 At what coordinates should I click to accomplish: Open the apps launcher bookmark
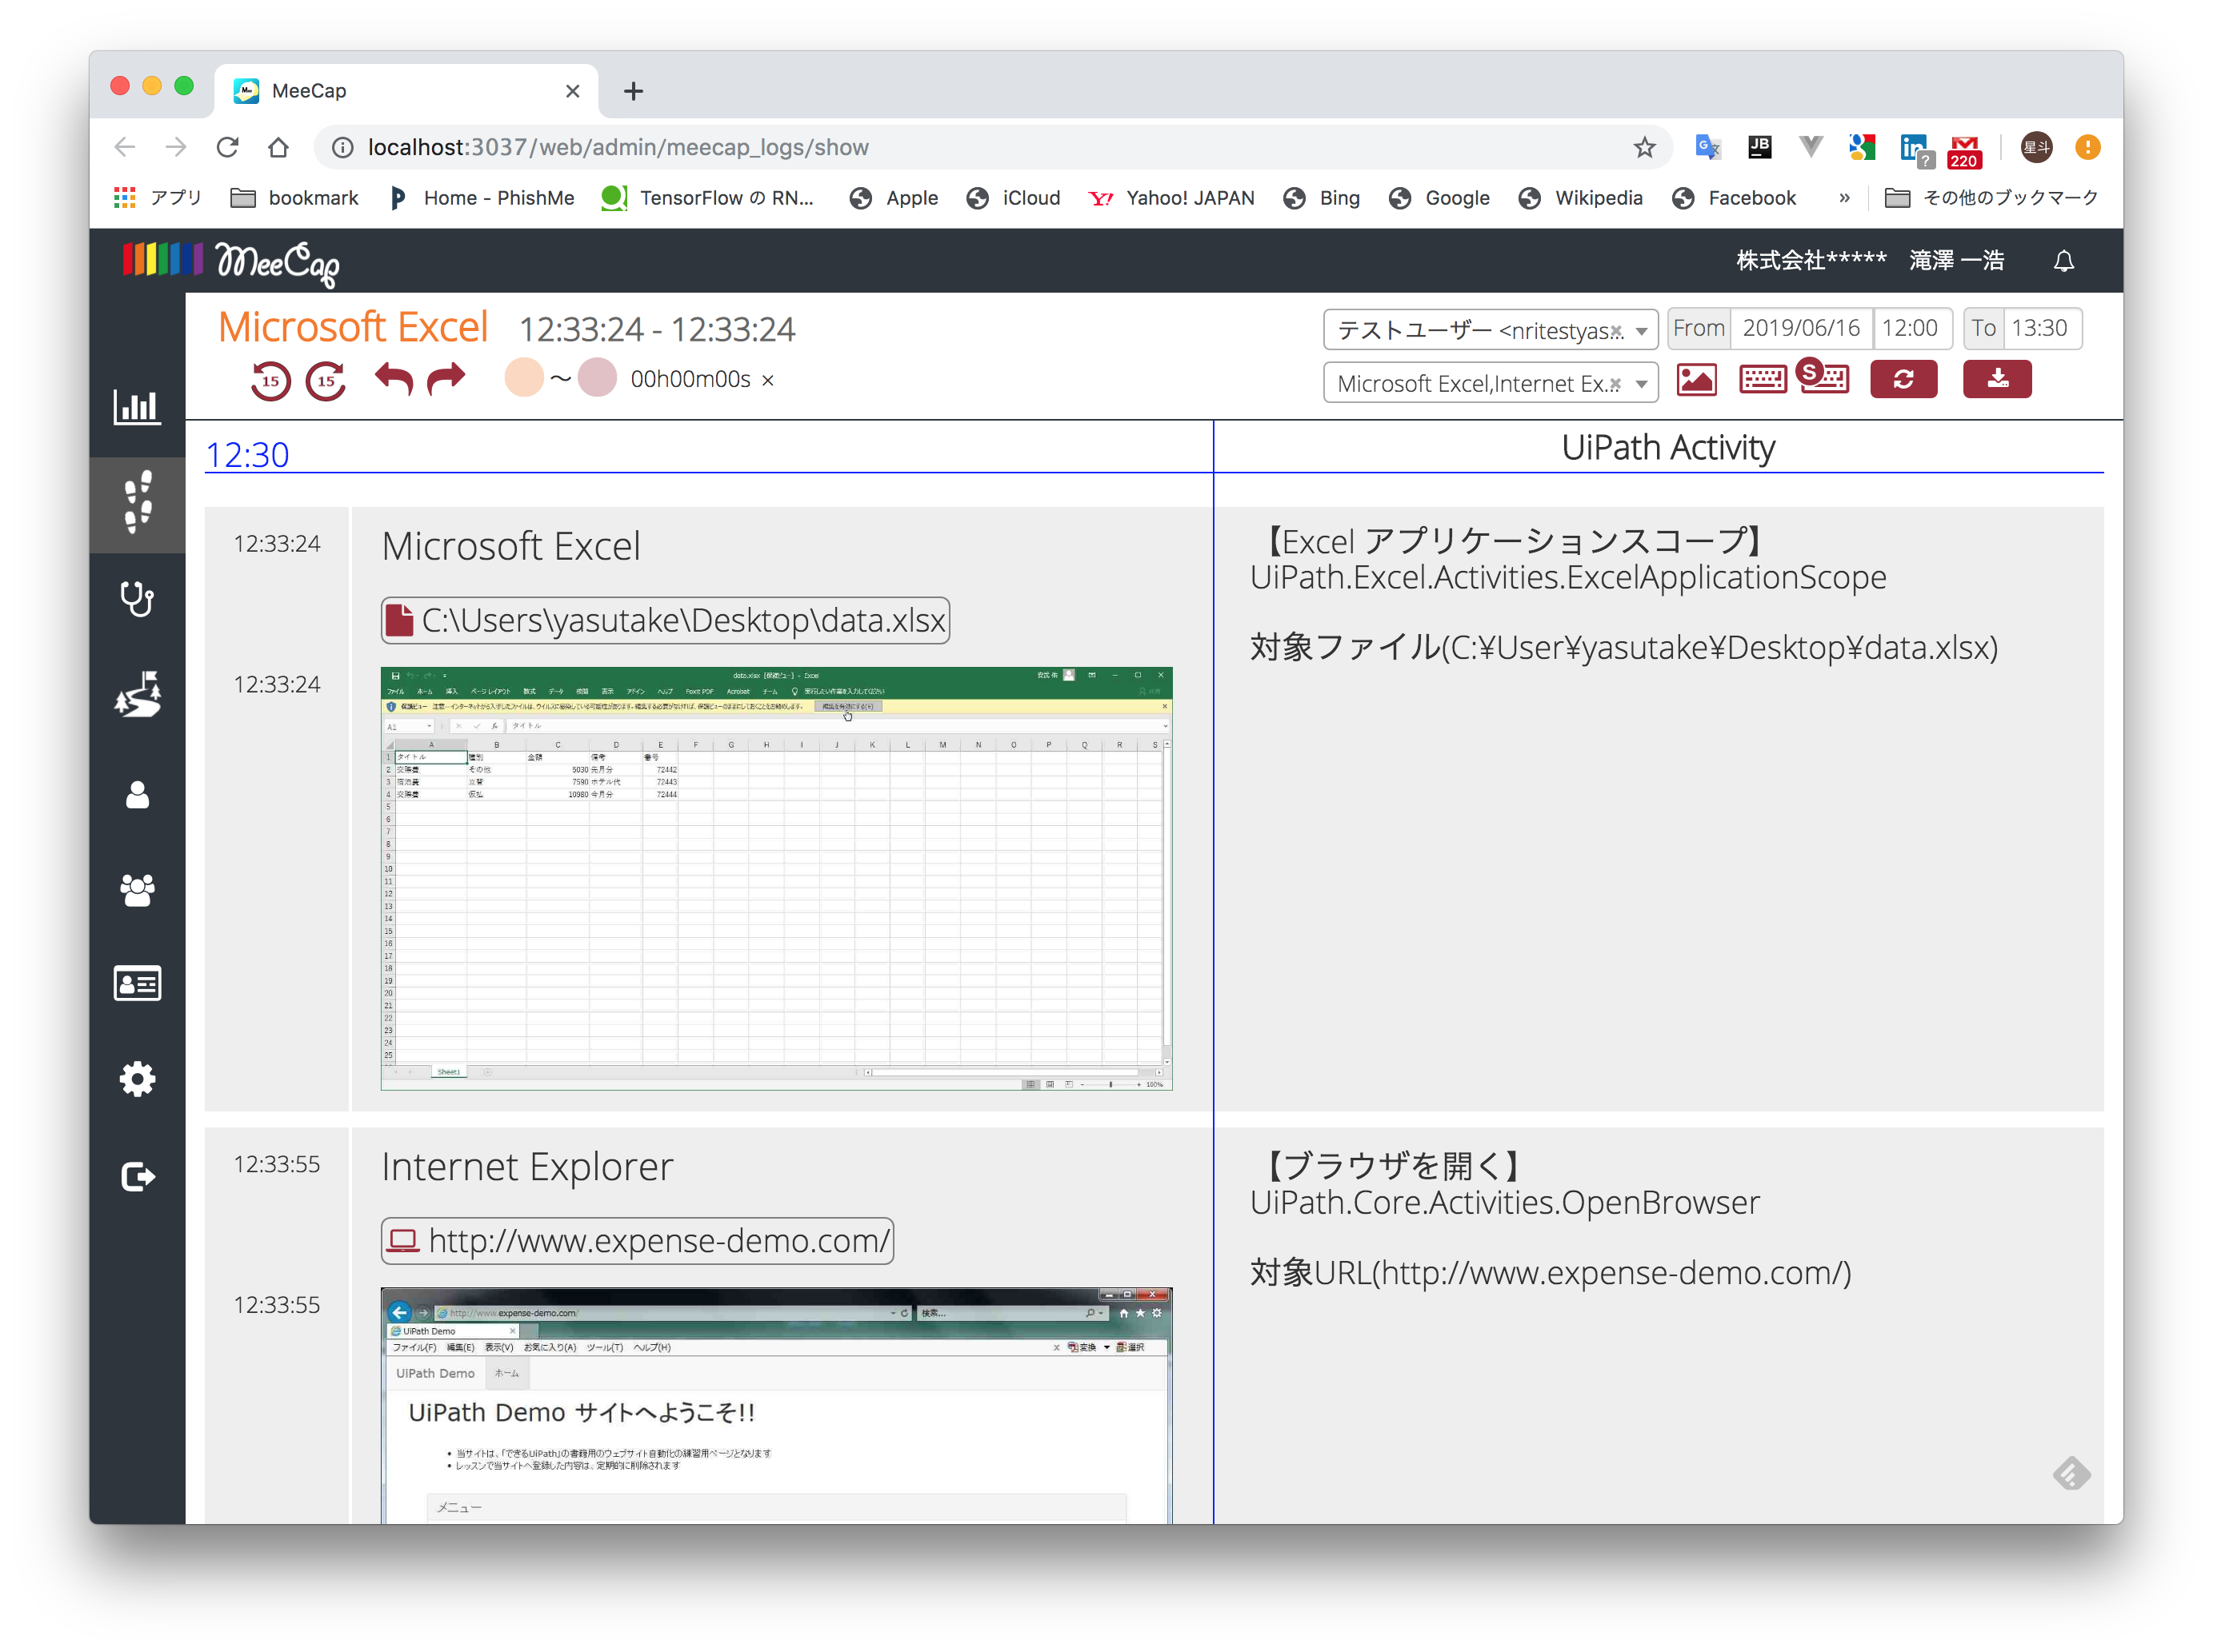pyautogui.click(x=158, y=198)
